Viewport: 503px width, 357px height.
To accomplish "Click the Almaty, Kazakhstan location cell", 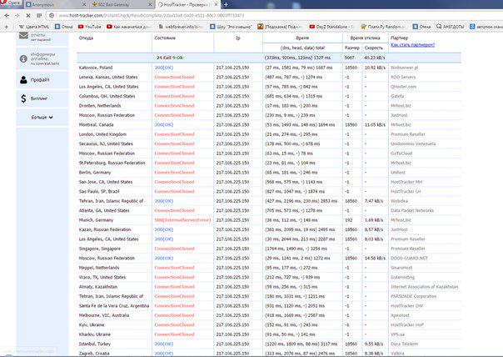I will coord(97,287).
